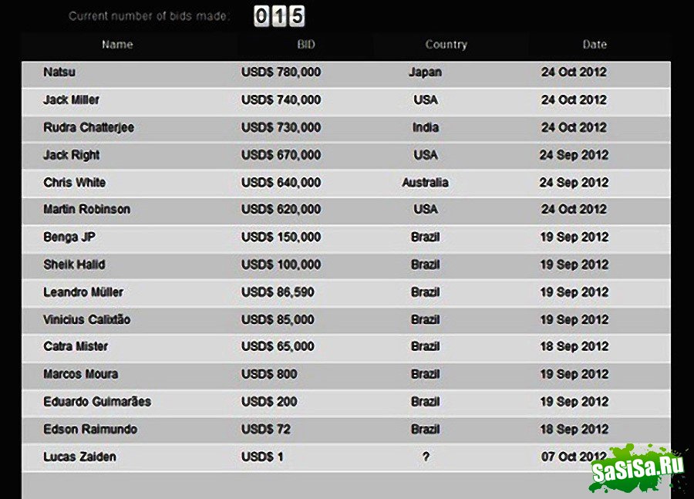Click the SaSiSa.Ru watermark logo
The image size is (694, 499).
[x=638, y=470]
